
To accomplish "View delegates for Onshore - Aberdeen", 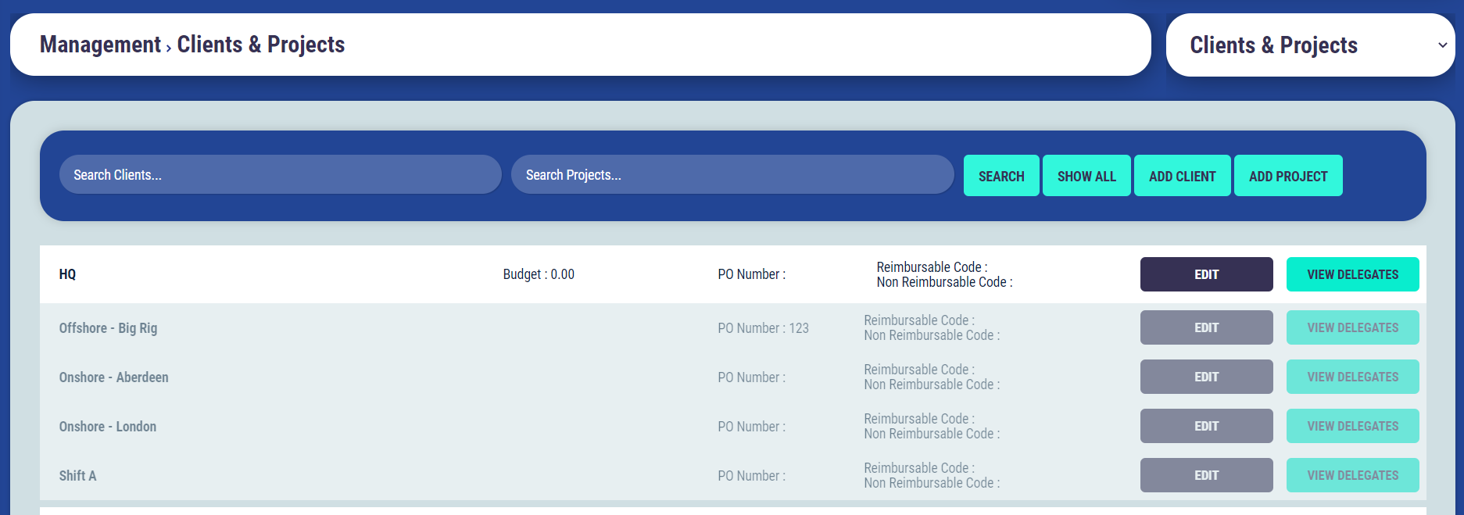I will (1352, 377).
